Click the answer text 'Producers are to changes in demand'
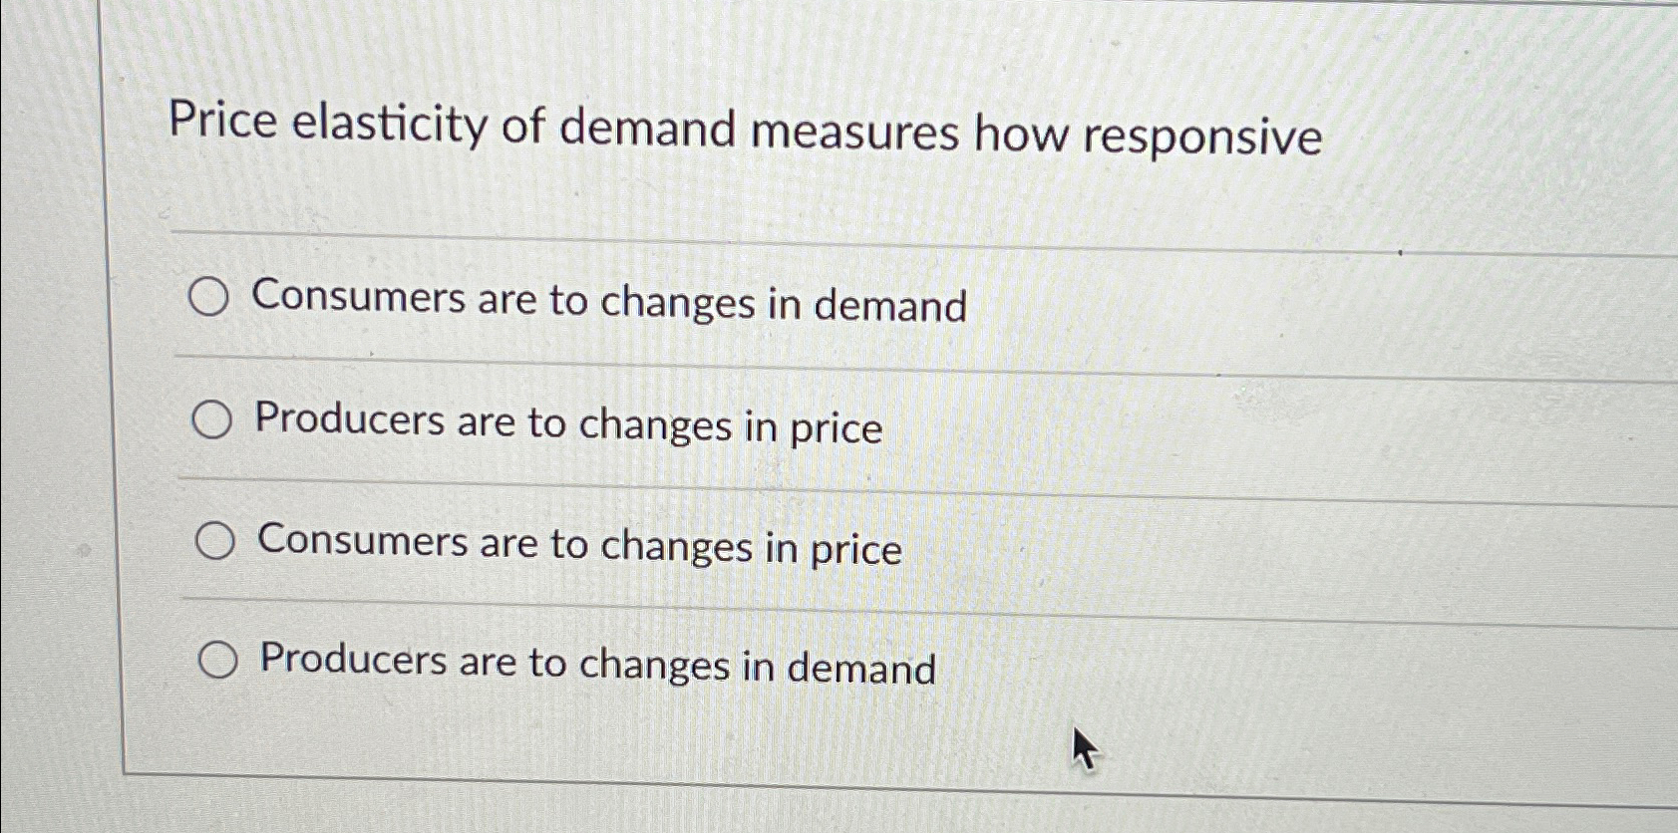 [x=594, y=665]
